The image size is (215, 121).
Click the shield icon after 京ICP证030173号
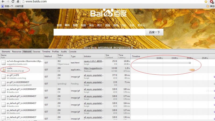pos(132,48)
